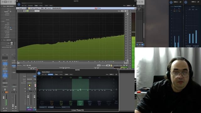Viewport: 201px width, 113px height.
Task: Open the Underlay dropdown in SPAN
Action: [x=37, y=11]
